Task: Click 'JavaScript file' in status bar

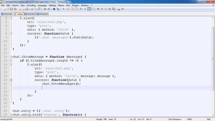Action: (x=6, y=119)
